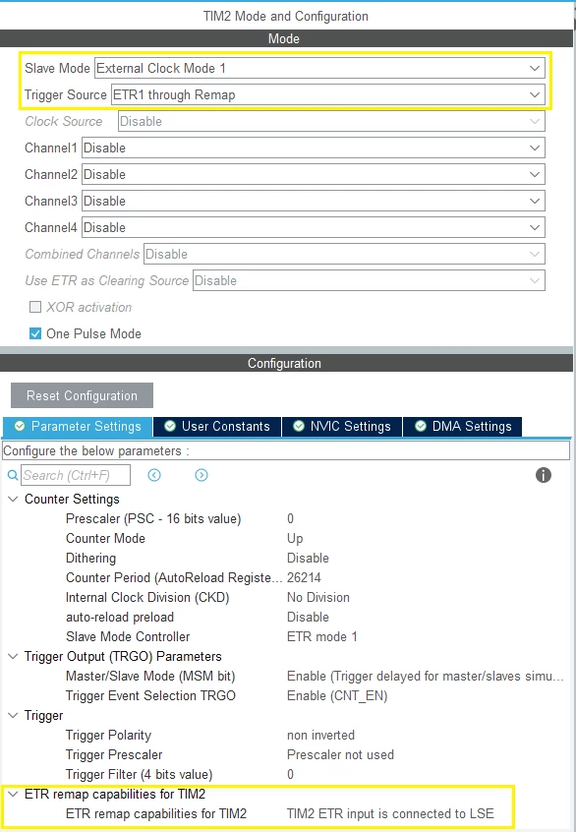The width and height of the screenshot is (576, 832).
Task: Go to previous search result arrow
Action: (x=154, y=475)
